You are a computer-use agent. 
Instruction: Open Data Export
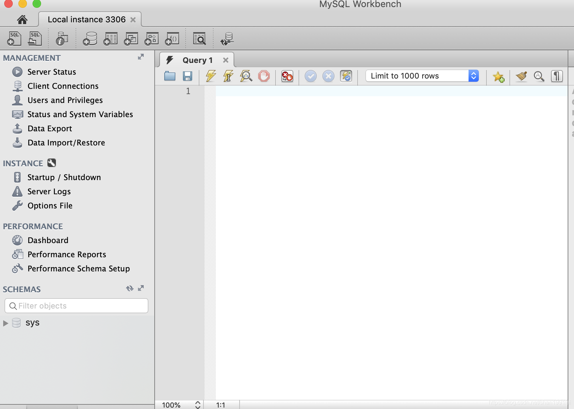pos(50,128)
